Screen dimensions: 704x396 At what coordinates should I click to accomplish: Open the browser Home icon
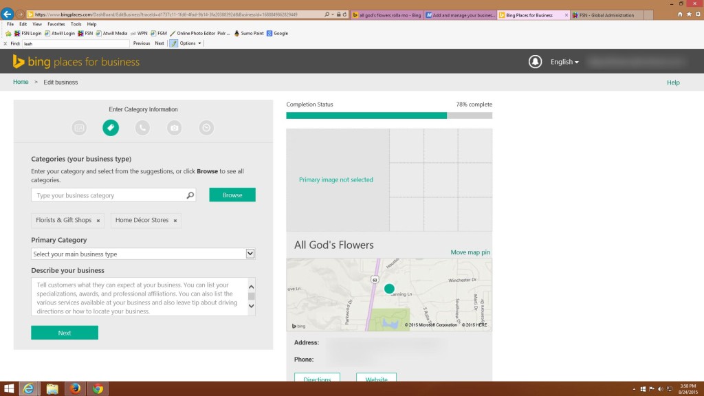click(x=680, y=14)
